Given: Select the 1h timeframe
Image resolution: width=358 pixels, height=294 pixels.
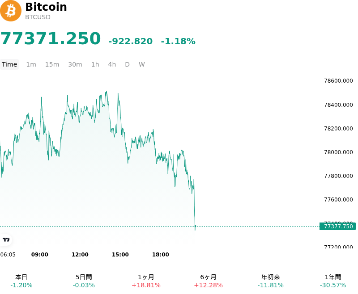Looking at the screenshot, I should pos(95,64).
